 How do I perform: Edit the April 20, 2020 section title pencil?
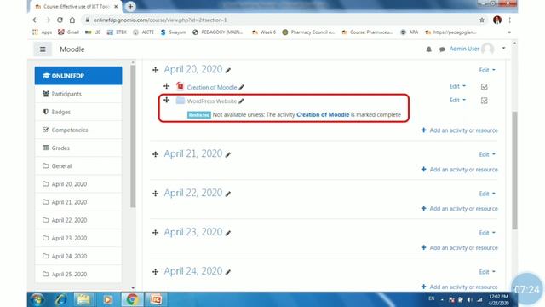point(228,70)
